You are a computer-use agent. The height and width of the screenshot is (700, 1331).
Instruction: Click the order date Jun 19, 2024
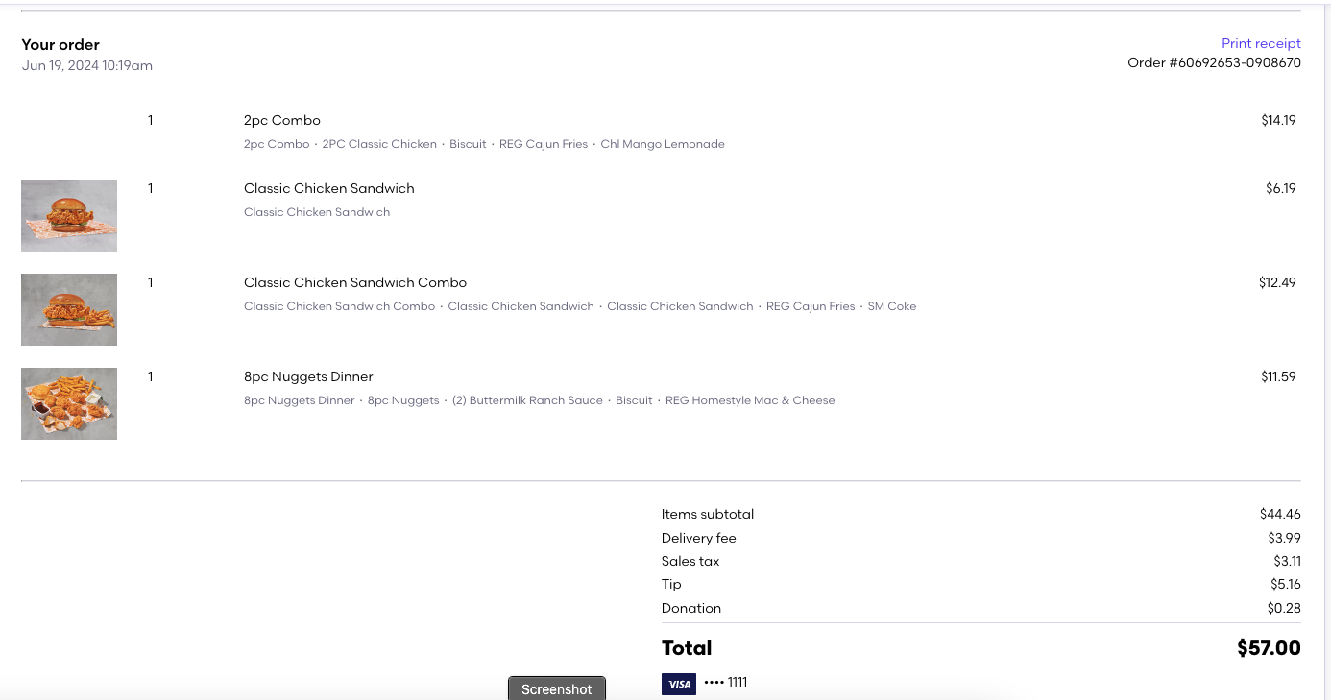point(86,66)
